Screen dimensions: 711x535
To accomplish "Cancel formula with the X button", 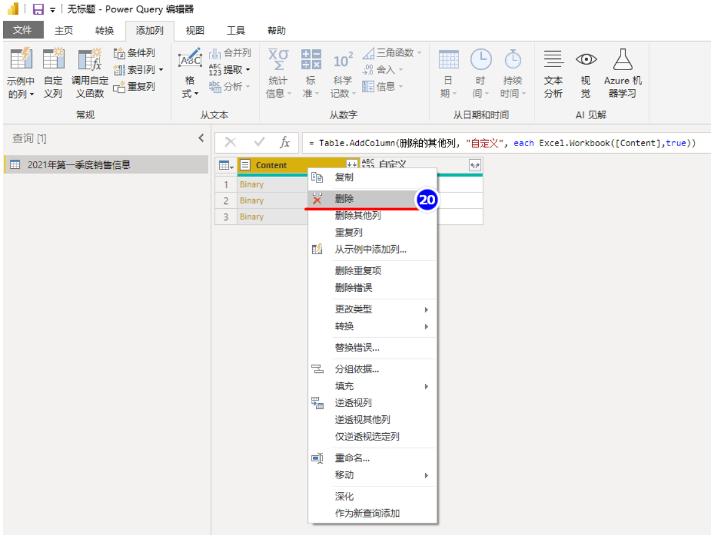I will coord(230,143).
